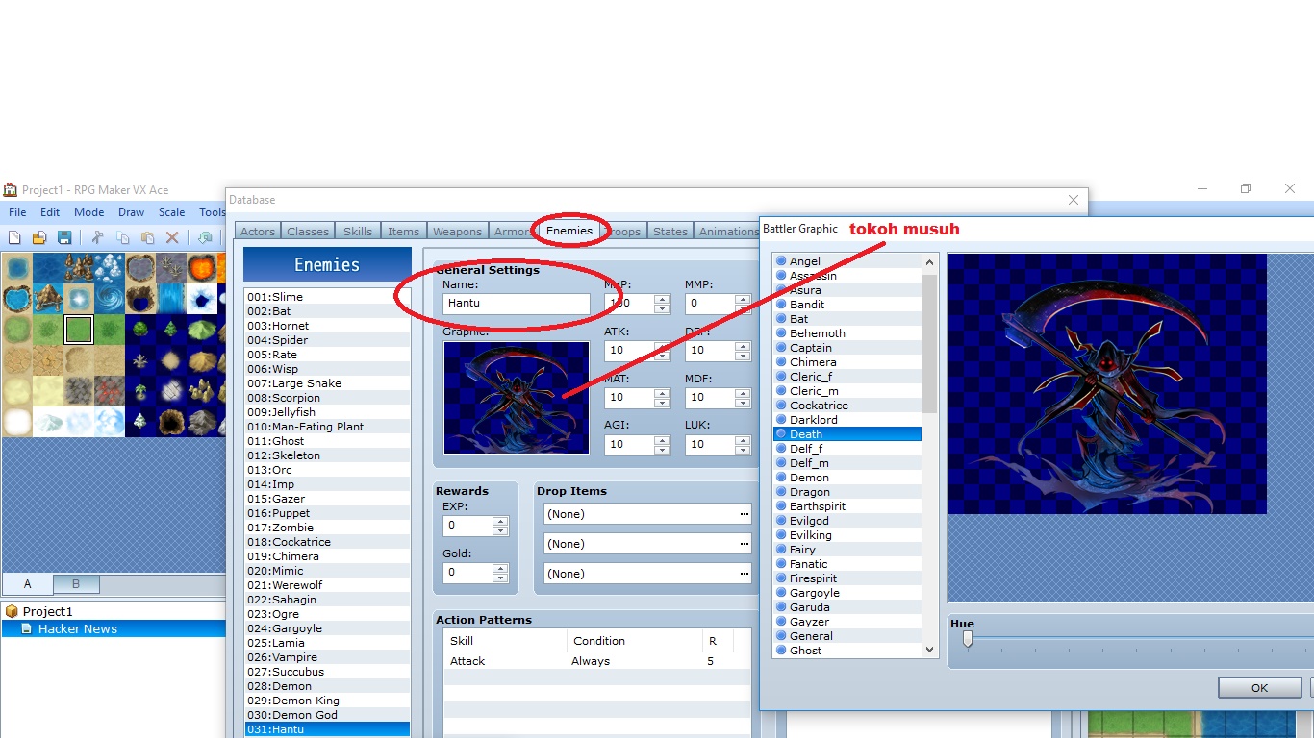The image size is (1314, 738).
Task: Select enemy 026:Vampire in the list
Action: point(327,657)
